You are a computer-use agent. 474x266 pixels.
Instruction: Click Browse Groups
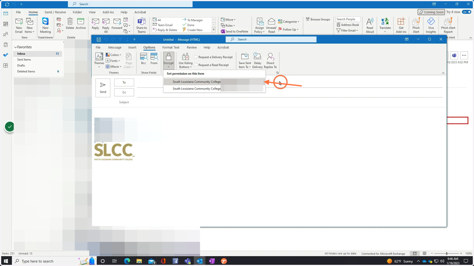(318, 19)
